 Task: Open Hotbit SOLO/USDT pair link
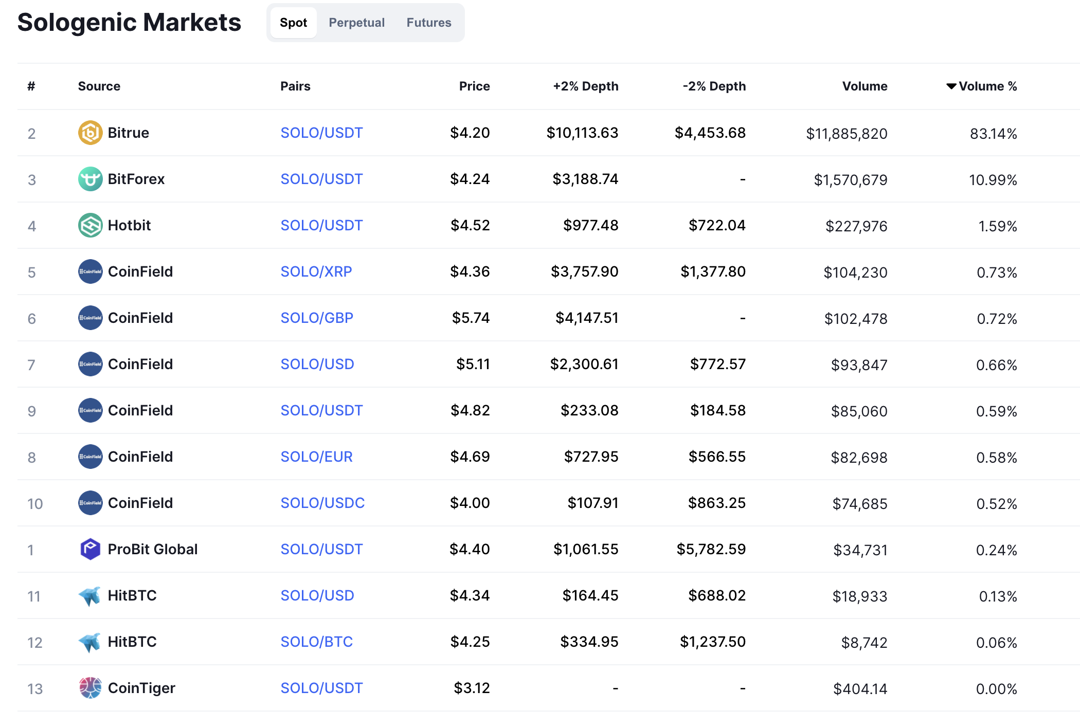pyautogui.click(x=321, y=225)
